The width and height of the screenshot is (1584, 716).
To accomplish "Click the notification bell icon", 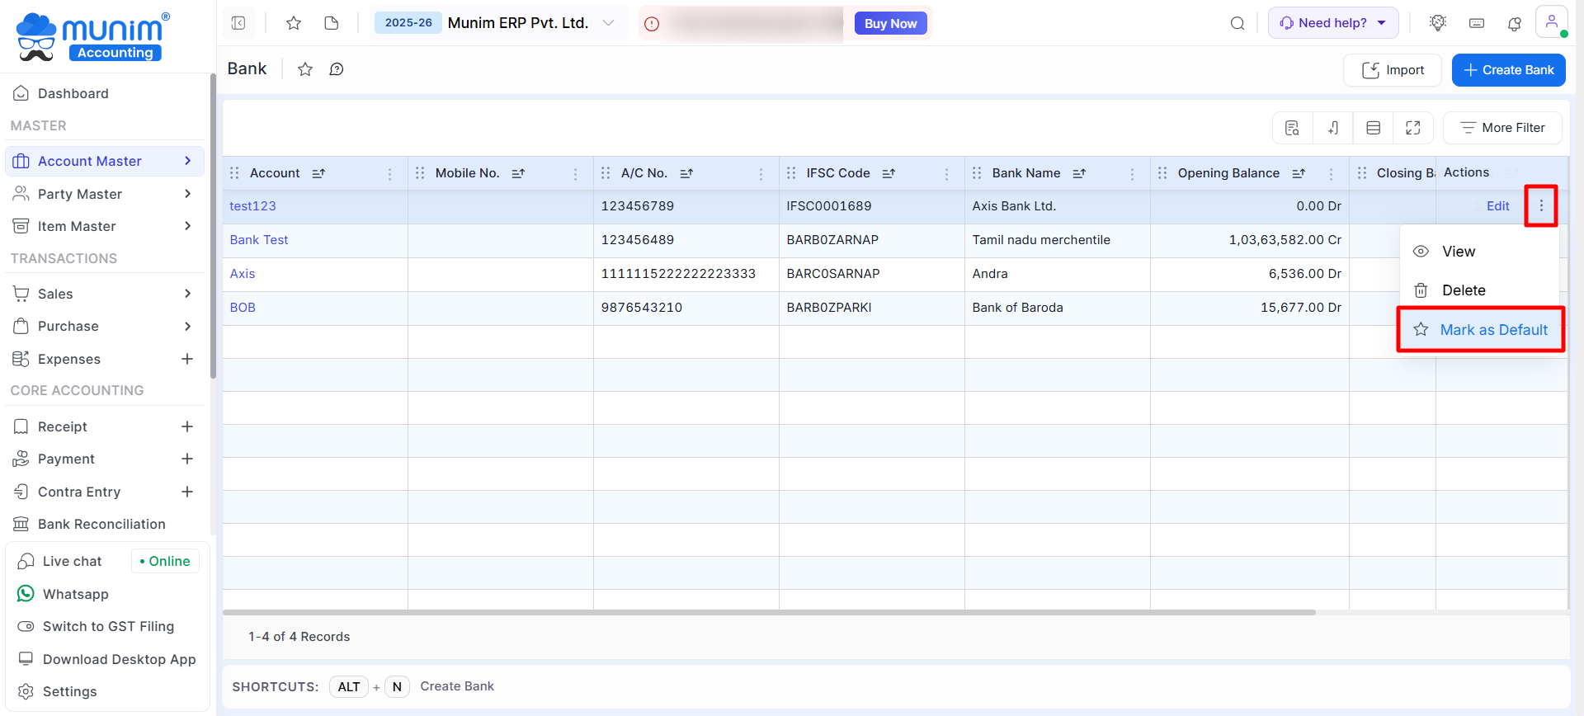I will click(x=1514, y=24).
